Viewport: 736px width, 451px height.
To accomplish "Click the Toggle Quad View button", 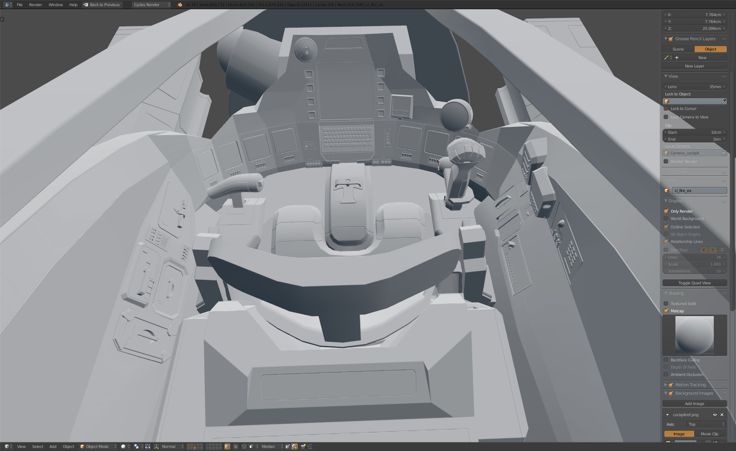I will (x=694, y=283).
